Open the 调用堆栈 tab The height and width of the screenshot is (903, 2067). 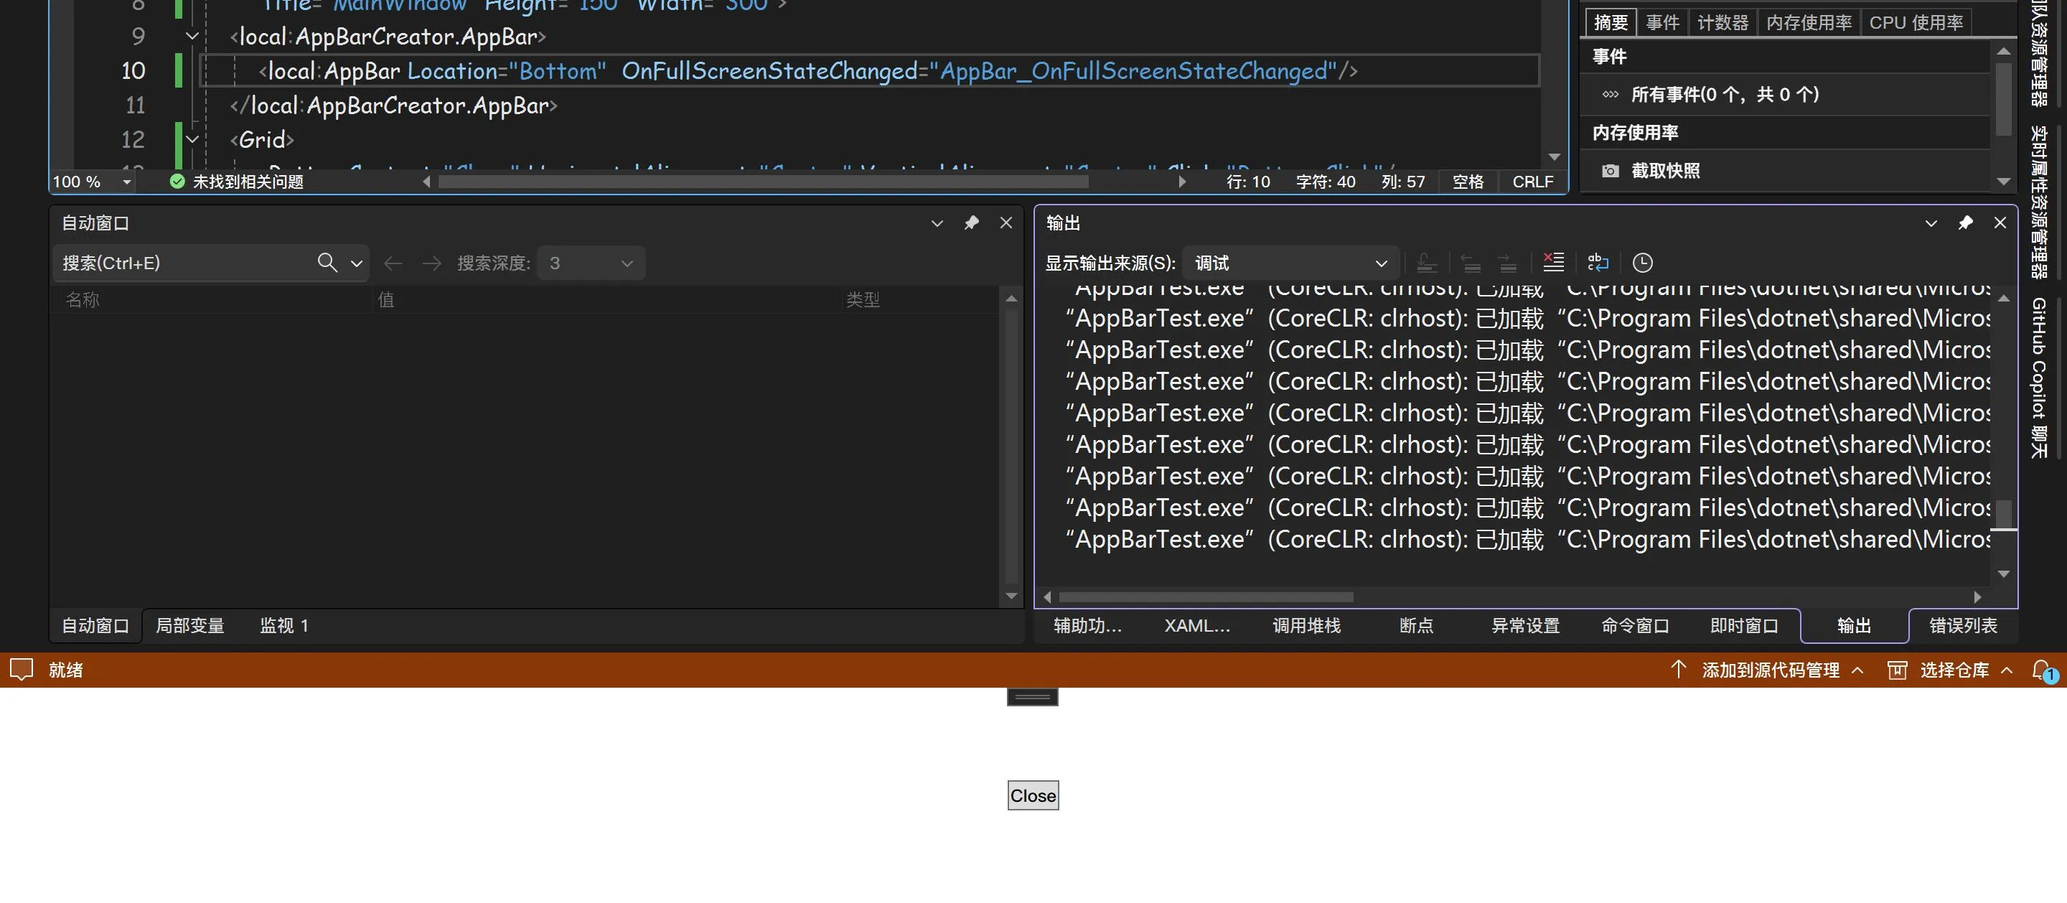(1306, 625)
